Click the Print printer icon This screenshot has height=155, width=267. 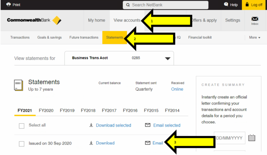tap(9, 4)
